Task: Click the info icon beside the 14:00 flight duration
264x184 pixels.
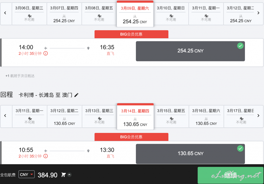Action: [46, 53]
